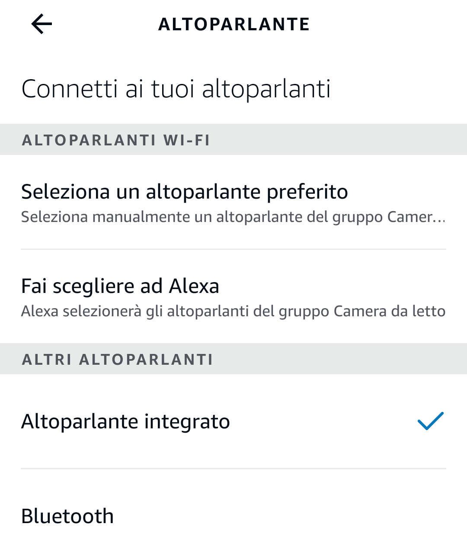The image size is (467, 543).
Task: Click the blue checkmark beside Altoparlante integrato
Action: [431, 421]
